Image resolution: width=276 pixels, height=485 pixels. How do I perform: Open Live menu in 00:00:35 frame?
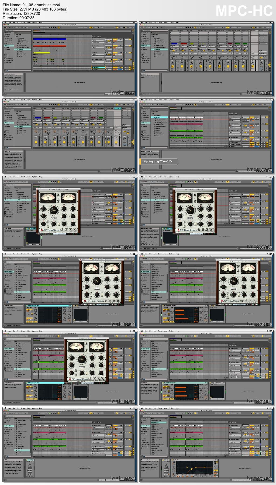point(9,23)
